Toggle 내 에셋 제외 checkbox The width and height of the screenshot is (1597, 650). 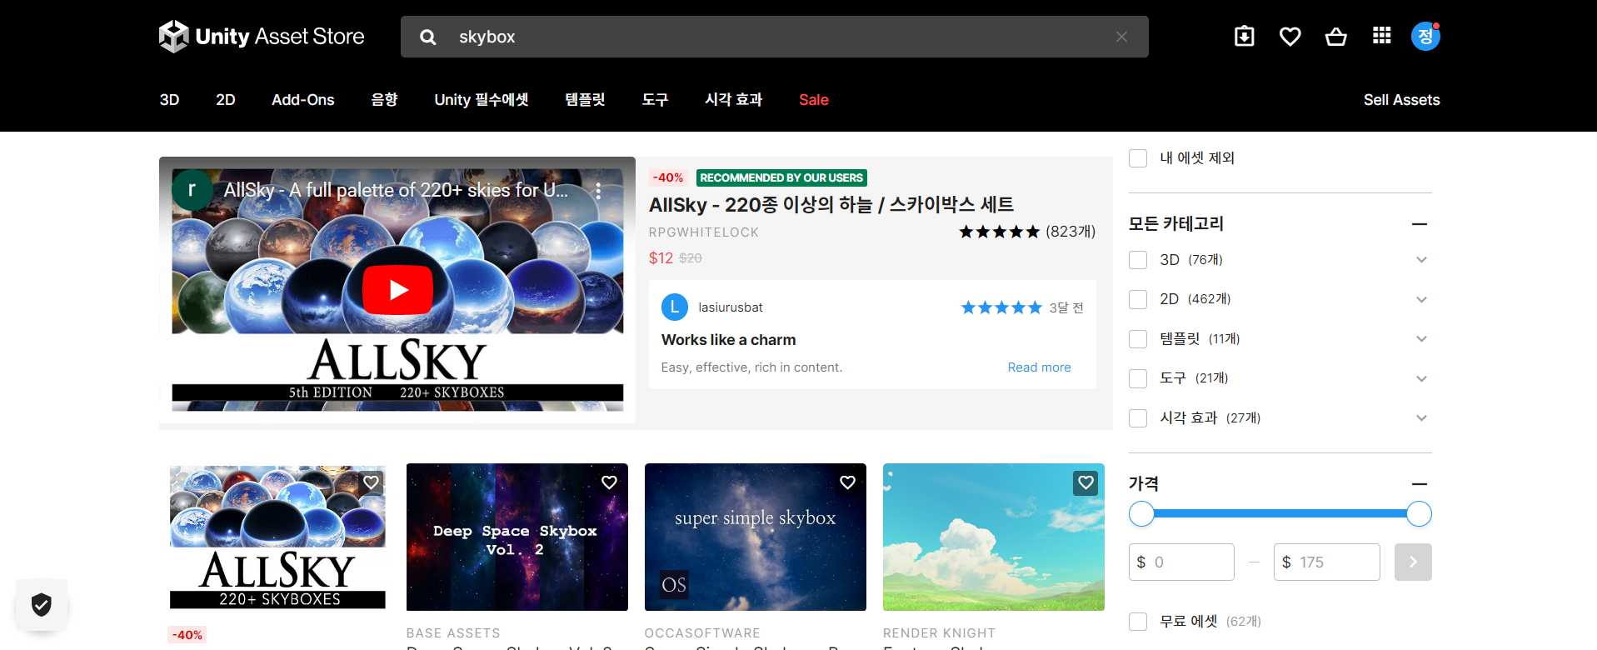pos(1138,158)
